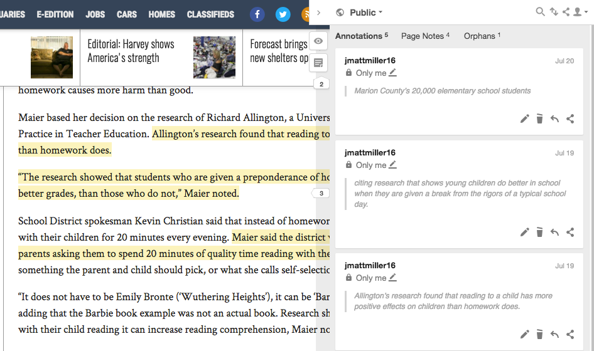The width and height of the screenshot is (594, 351).
Task: Share the Marion County annotation
Action: (x=570, y=119)
